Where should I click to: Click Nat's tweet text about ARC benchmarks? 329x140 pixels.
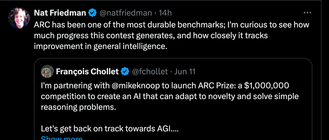171,25
